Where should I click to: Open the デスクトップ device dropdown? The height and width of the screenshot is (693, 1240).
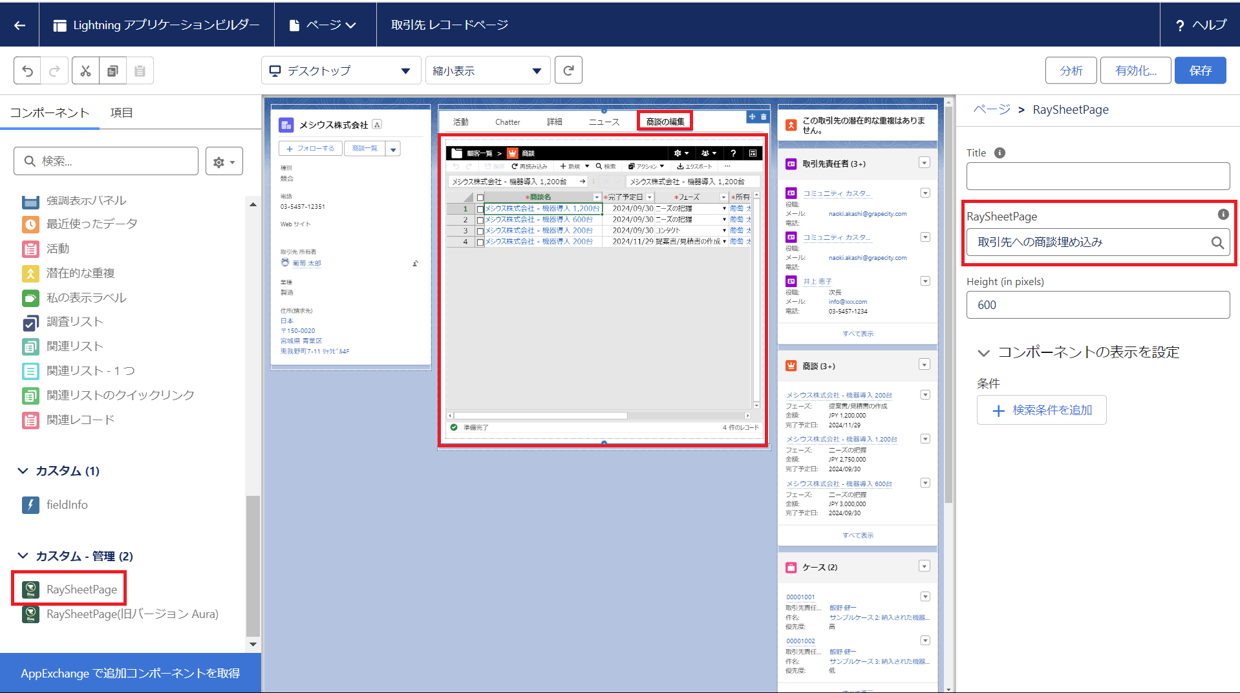(341, 70)
